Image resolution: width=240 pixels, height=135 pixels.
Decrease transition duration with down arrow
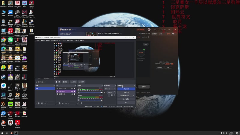(x=115, y=93)
